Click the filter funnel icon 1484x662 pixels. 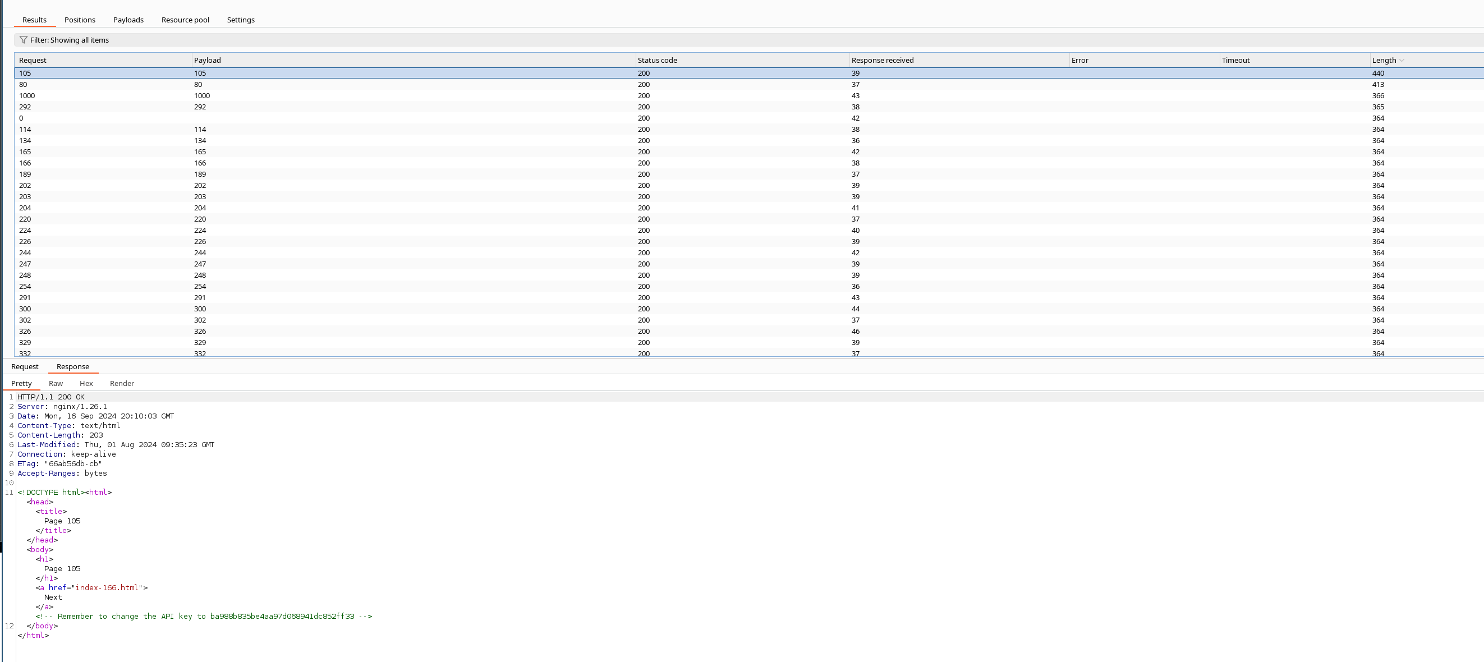(x=24, y=40)
